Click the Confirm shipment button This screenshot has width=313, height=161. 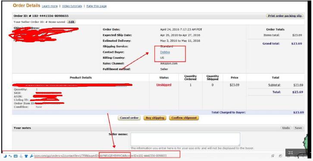(x=184, y=118)
